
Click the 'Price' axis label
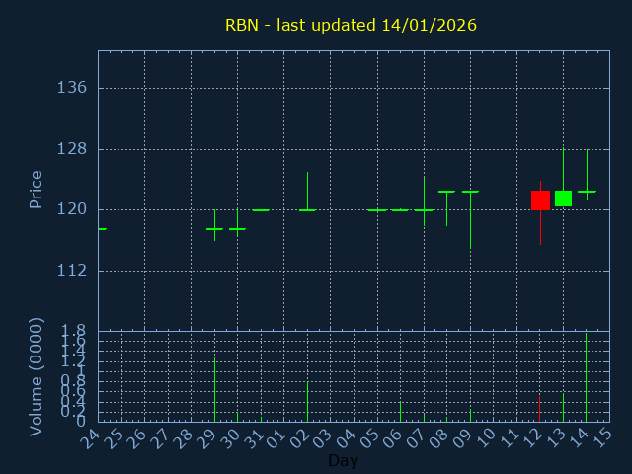(x=37, y=189)
